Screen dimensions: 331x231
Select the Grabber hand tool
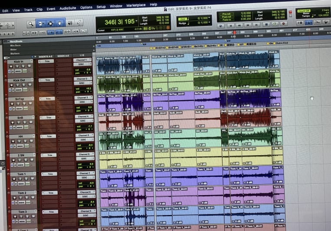60,23
